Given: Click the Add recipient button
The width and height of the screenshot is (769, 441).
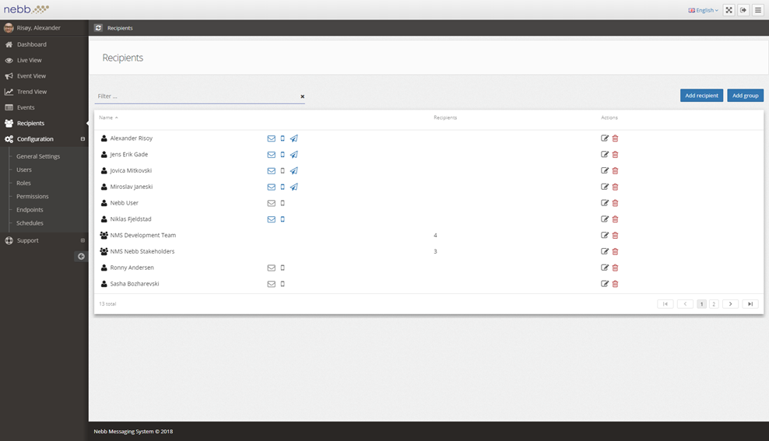Looking at the screenshot, I should (701, 96).
